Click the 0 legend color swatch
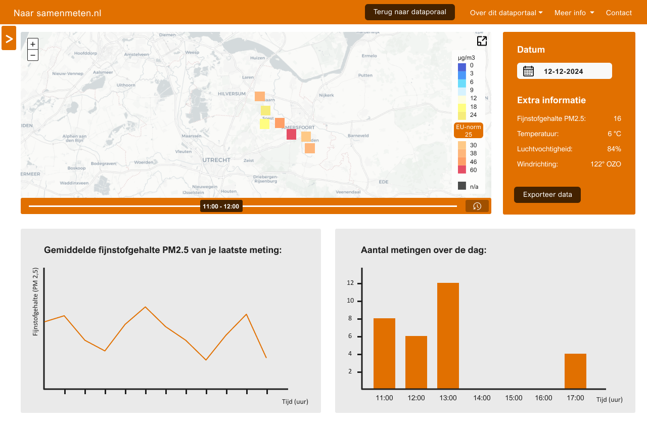 coord(462,66)
